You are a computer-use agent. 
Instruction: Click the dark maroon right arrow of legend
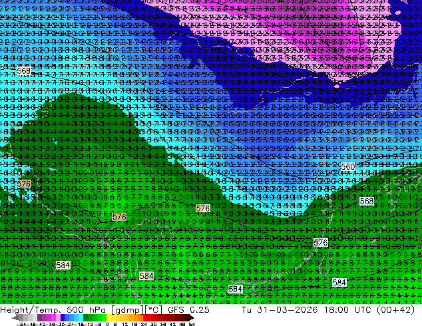click(191, 317)
